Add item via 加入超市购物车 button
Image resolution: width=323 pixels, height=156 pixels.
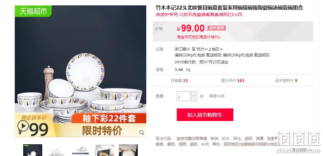point(205,115)
